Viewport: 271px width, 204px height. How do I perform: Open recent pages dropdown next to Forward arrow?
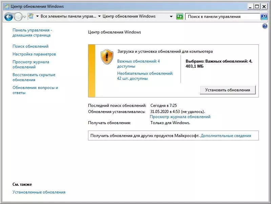click(x=24, y=17)
